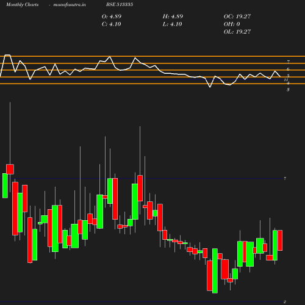305x305 pixels.
Task: Click the munafasutra.in site label
Action: [70, 4]
